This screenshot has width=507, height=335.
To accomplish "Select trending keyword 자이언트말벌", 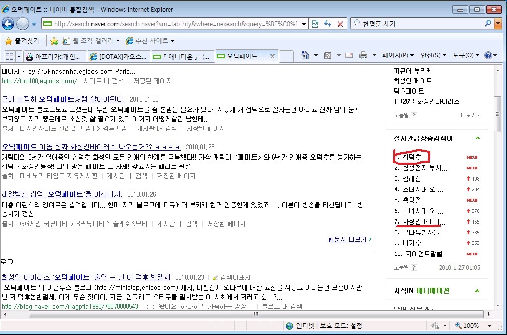I will click(424, 254).
